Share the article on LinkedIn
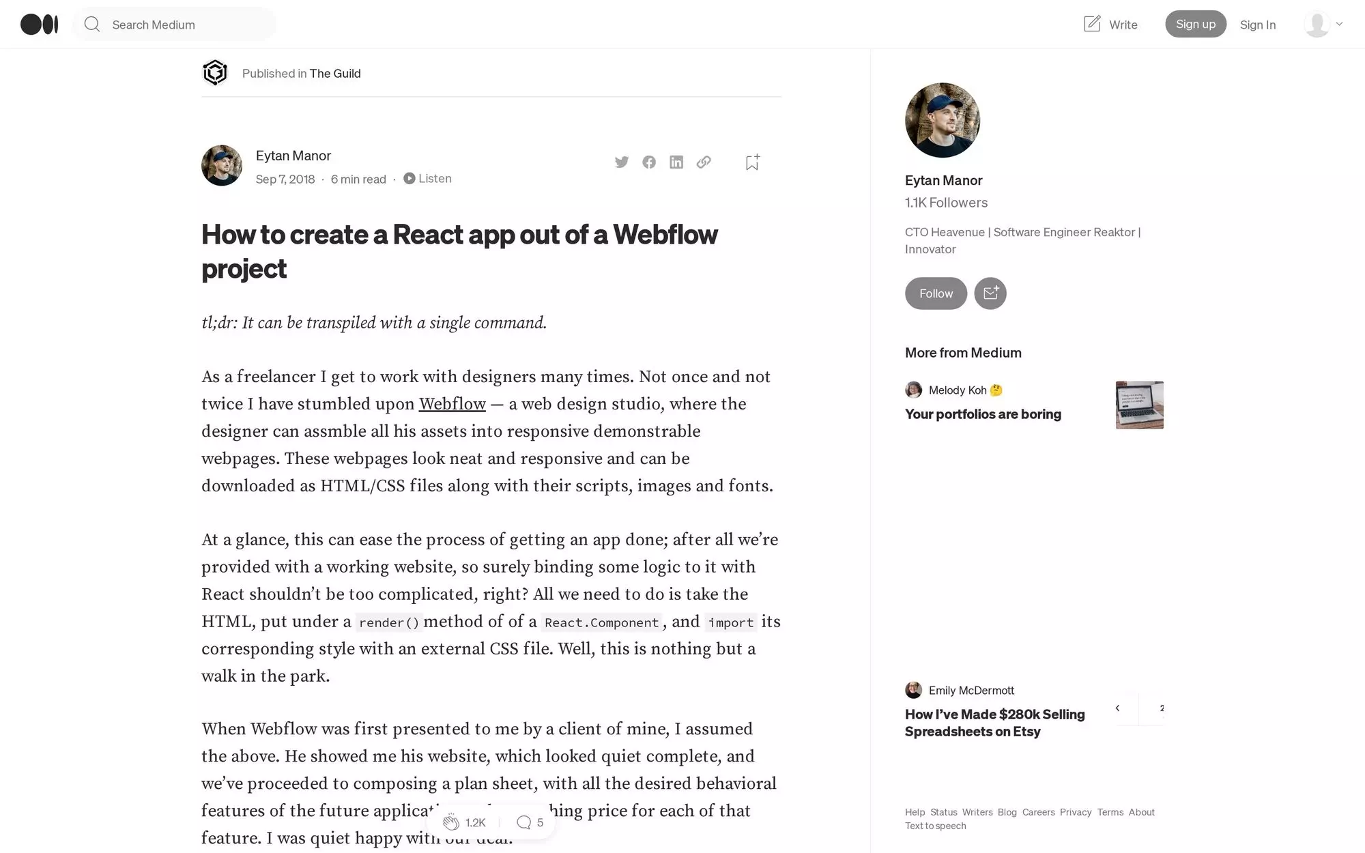The height and width of the screenshot is (853, 1365). (676, 162)
